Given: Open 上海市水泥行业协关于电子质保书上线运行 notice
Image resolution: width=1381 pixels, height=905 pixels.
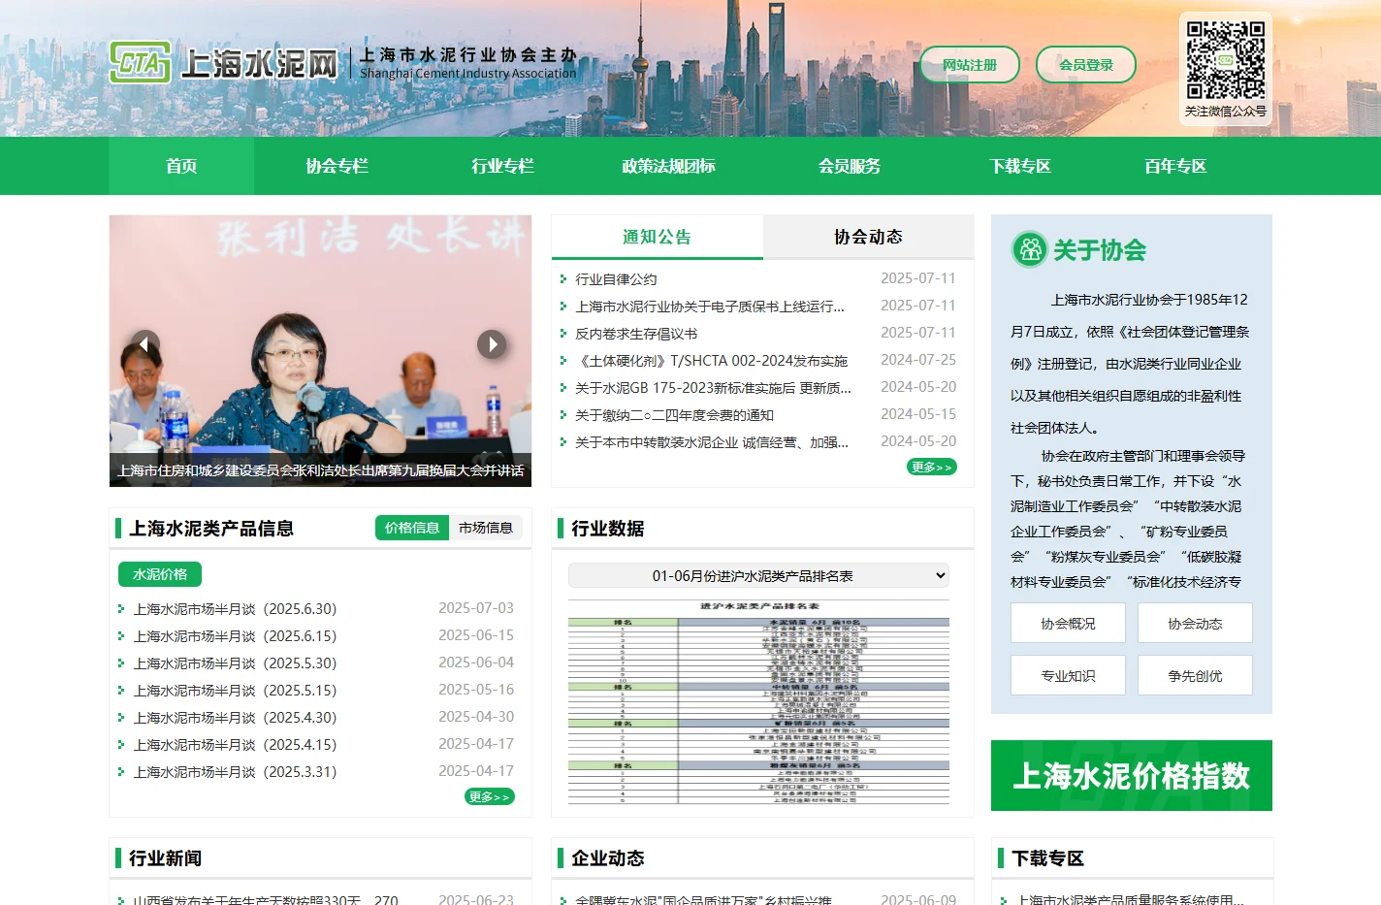Looking at the screenshot, I should (x=710, y=307).
